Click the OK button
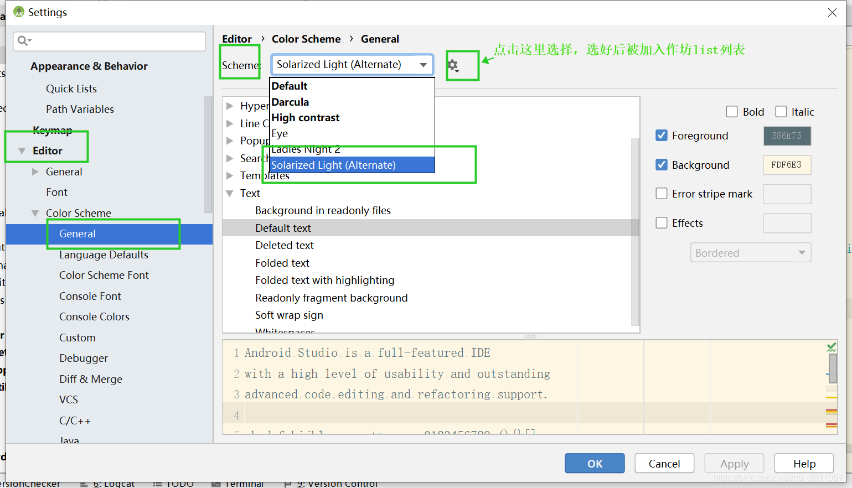Image resolution: width=852 pixels, height=488 pixels. pyautogui.click(x=595, y=464)
